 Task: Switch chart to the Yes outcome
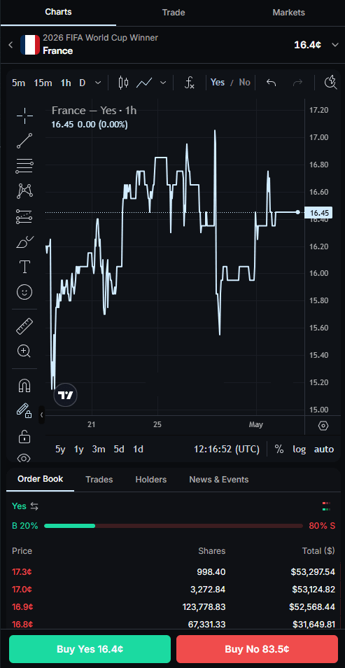coord(218,82)
